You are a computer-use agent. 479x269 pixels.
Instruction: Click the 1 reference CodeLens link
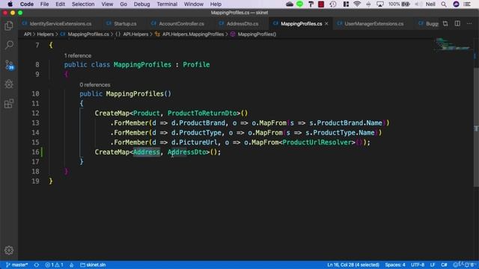(78, 55)
